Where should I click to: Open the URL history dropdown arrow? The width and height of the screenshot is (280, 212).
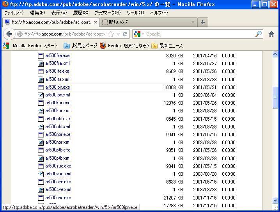point(118,34)
